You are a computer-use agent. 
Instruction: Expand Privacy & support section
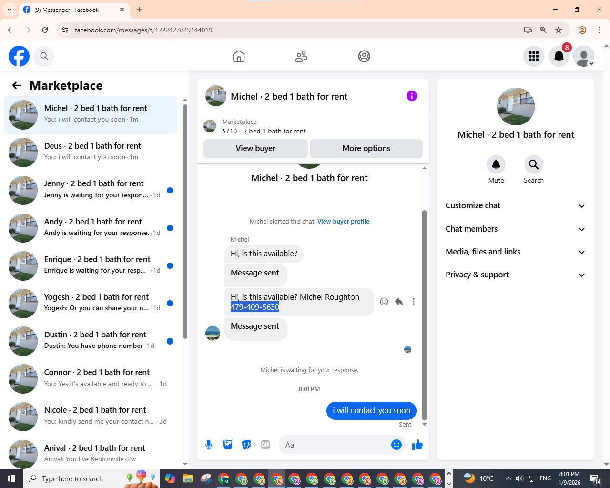tap(515, 274)
